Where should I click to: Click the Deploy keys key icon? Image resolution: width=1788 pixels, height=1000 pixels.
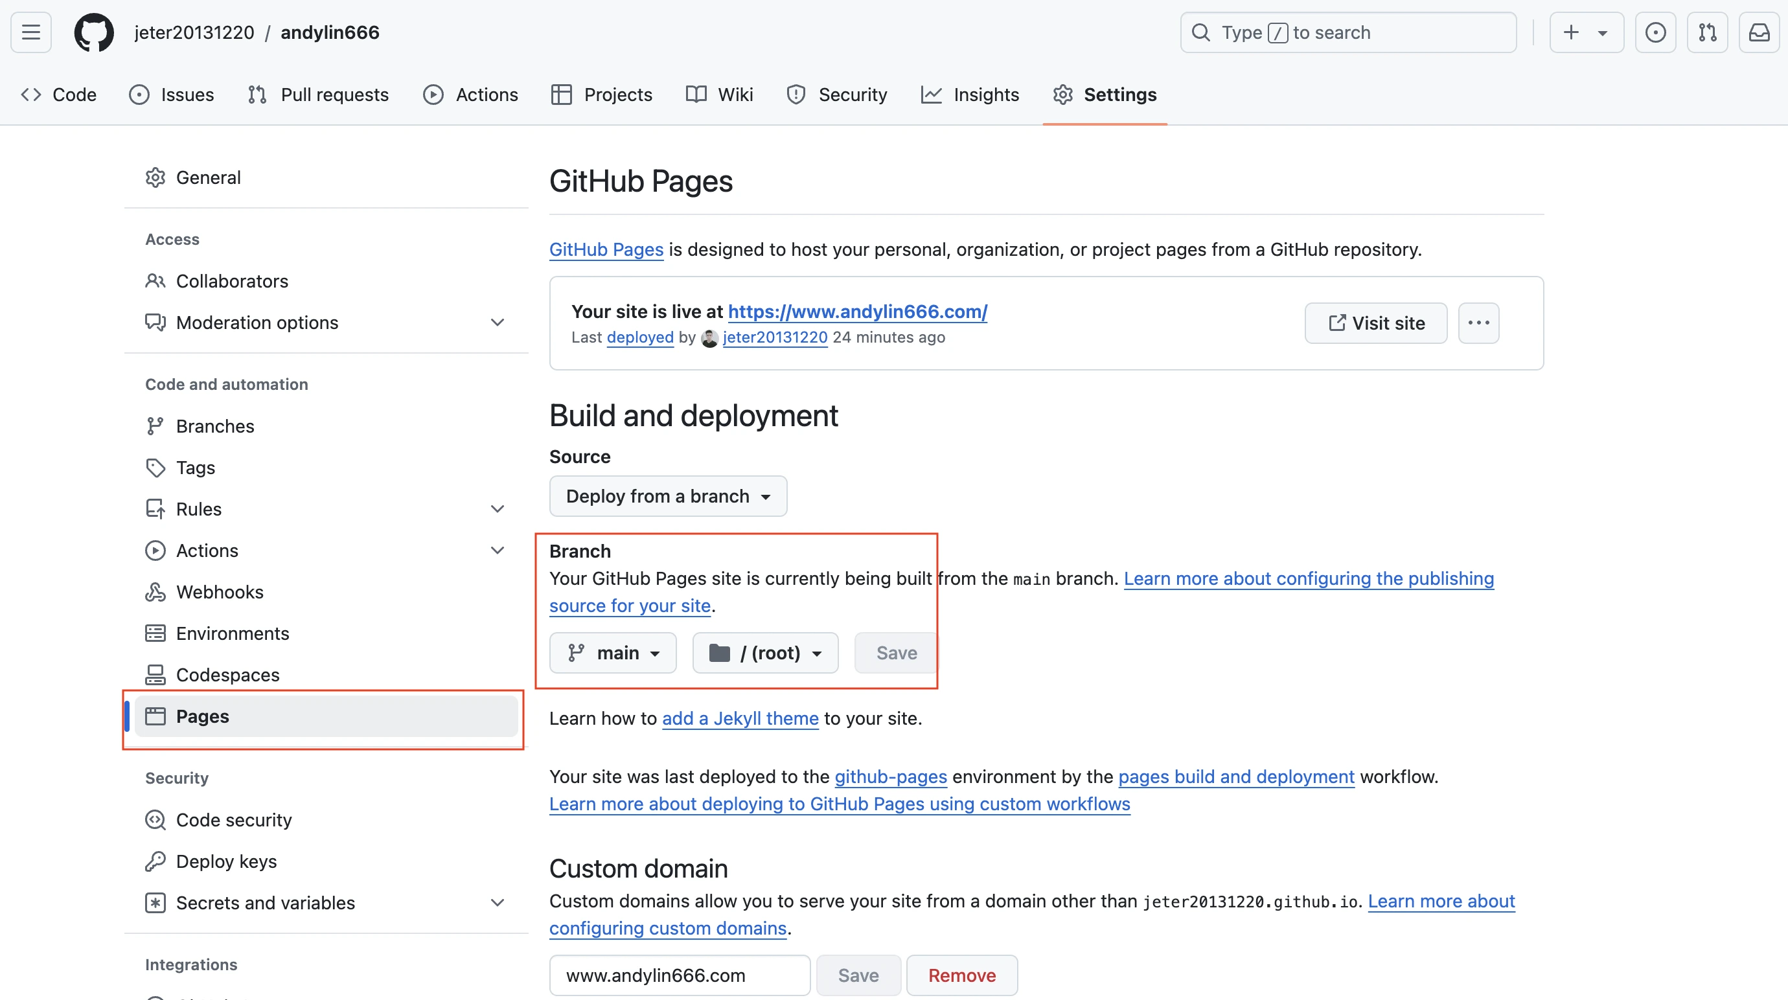(x=155, y=861)
